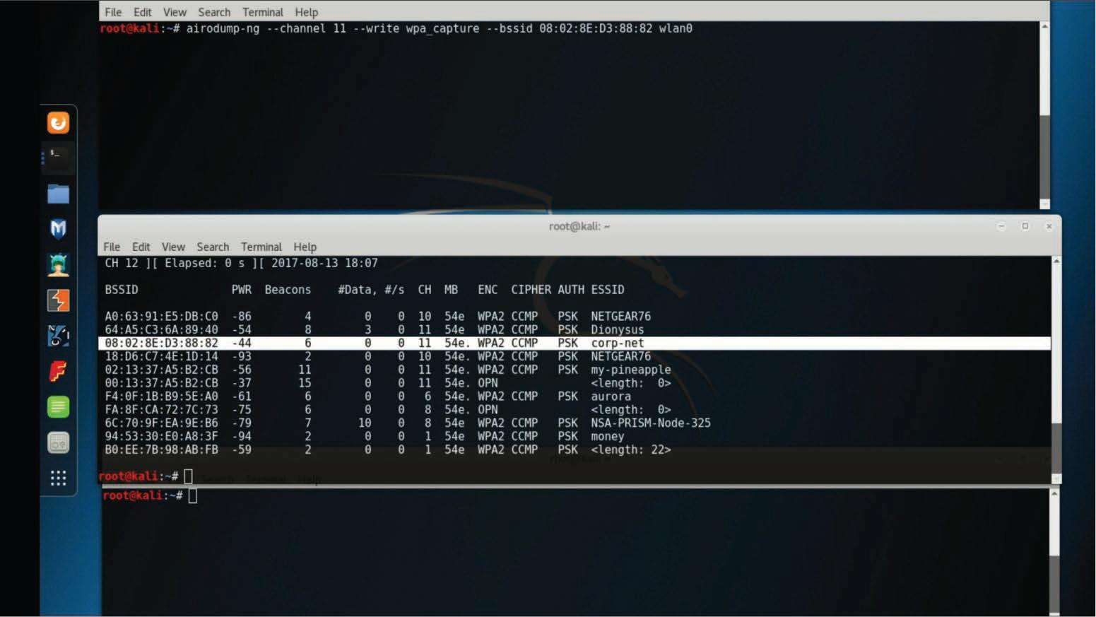This screenshot has width=1096, height=617.
Task: Launch Burp Suite from the dock
Action: (x=58, y=300)
